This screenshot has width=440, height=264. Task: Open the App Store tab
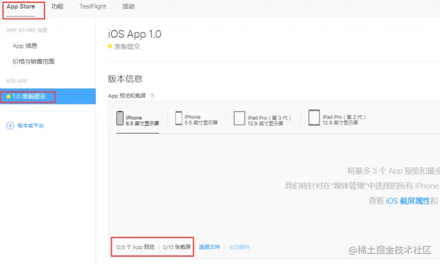click(21, 7)
